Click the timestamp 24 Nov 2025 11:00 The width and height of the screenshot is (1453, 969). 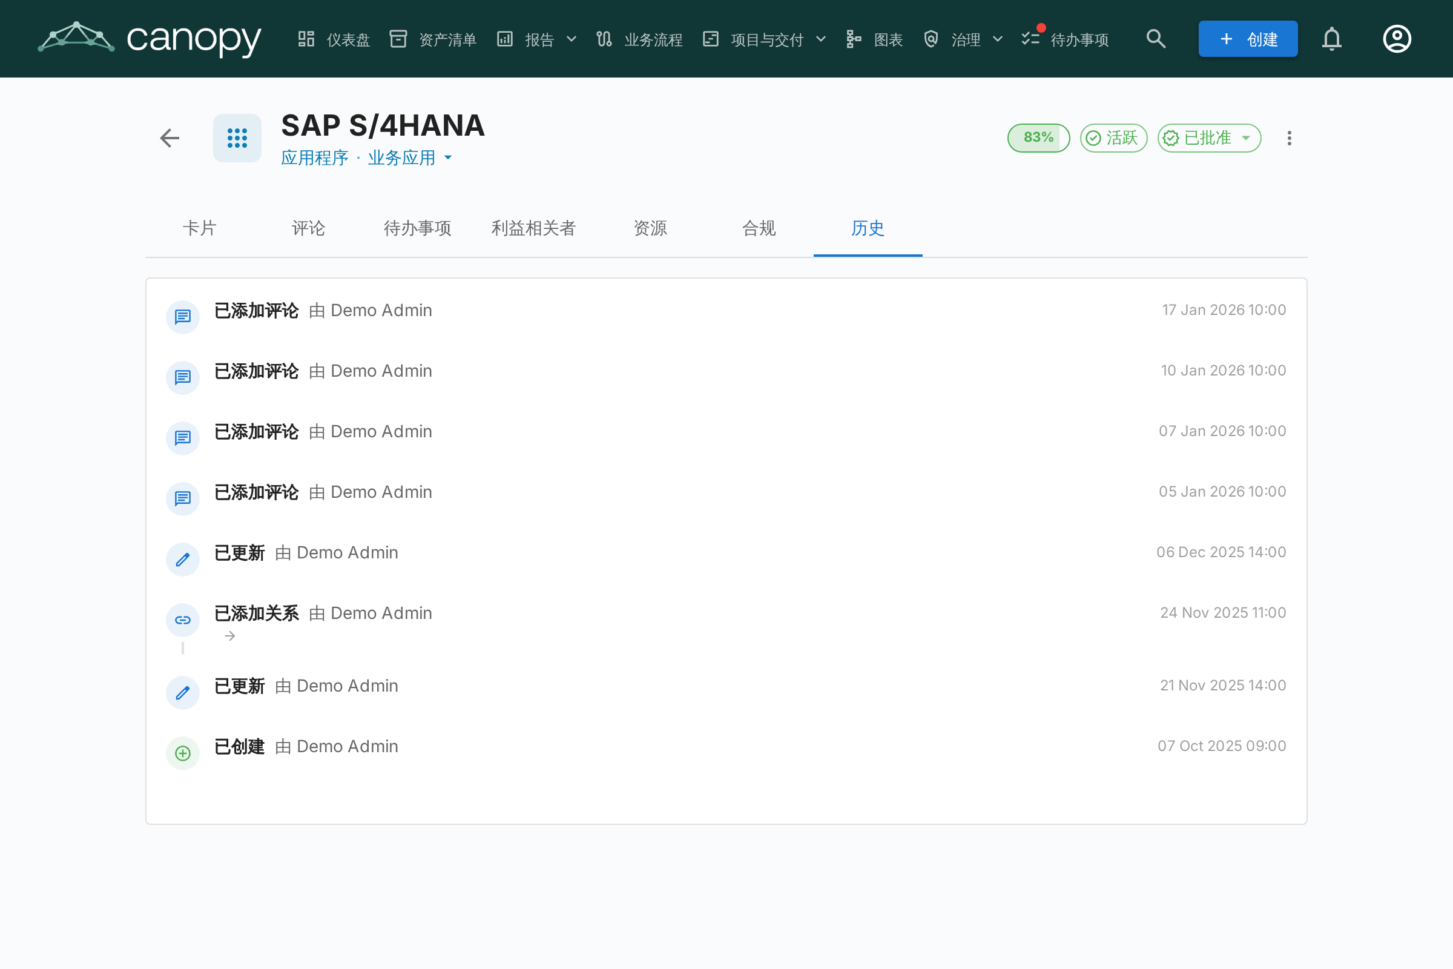tap(1223, 612)
